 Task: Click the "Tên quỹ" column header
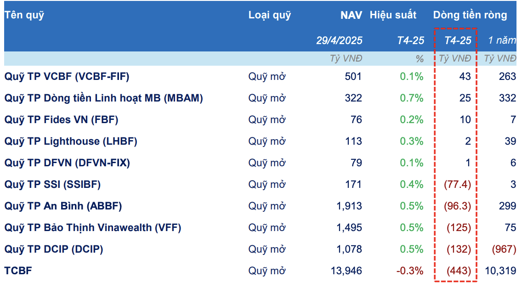24,15
